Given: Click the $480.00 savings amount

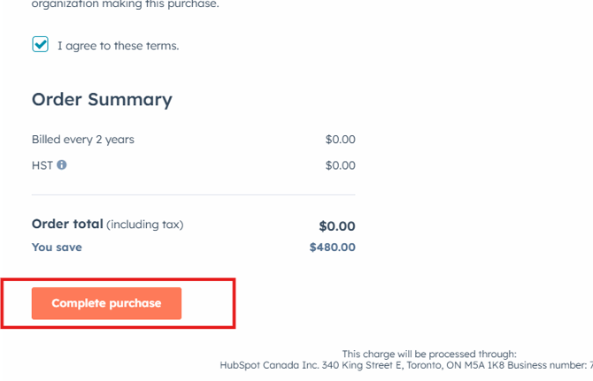Looking at the screenshot, I should tap(332, 248).
